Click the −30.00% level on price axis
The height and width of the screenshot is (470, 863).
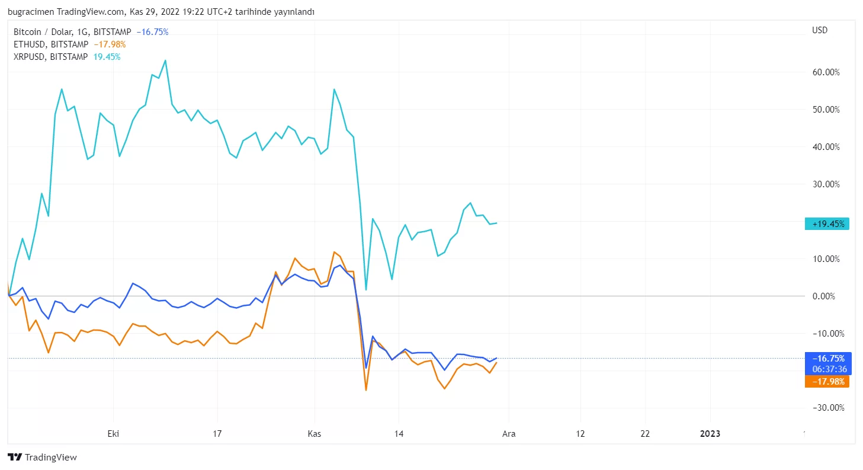[826, 408]
